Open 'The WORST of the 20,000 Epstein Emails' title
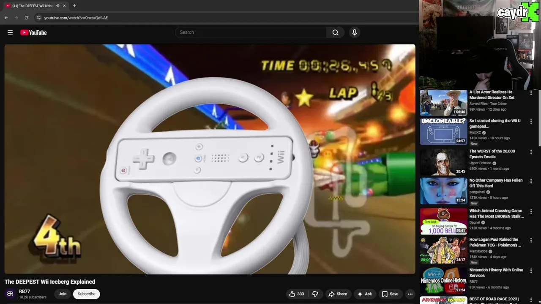Viewport: 541px width, 304px height. 492,154
